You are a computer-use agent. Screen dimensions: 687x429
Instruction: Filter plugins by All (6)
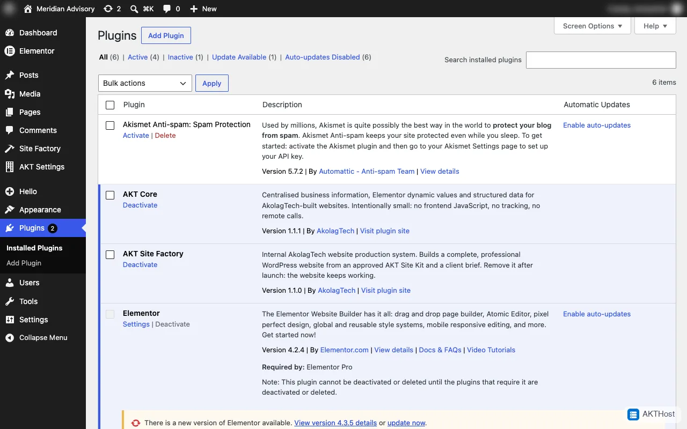(109, 57)
